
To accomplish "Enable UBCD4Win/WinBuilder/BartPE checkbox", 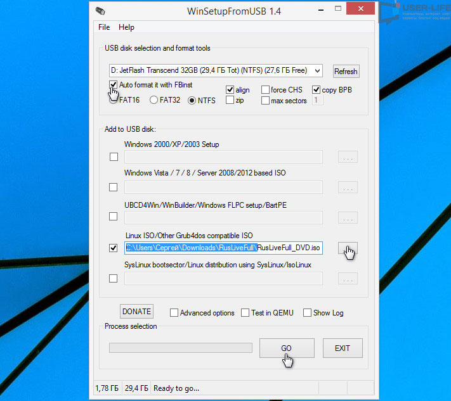I will (x=114, y=216).
